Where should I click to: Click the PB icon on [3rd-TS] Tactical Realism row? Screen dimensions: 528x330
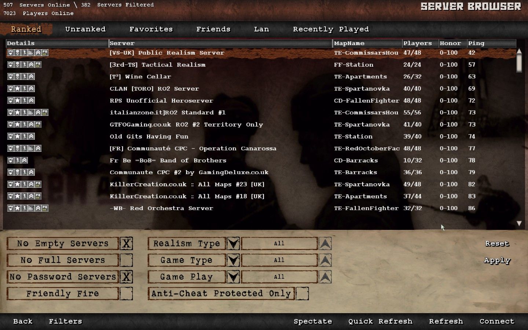tap(38, 65)
